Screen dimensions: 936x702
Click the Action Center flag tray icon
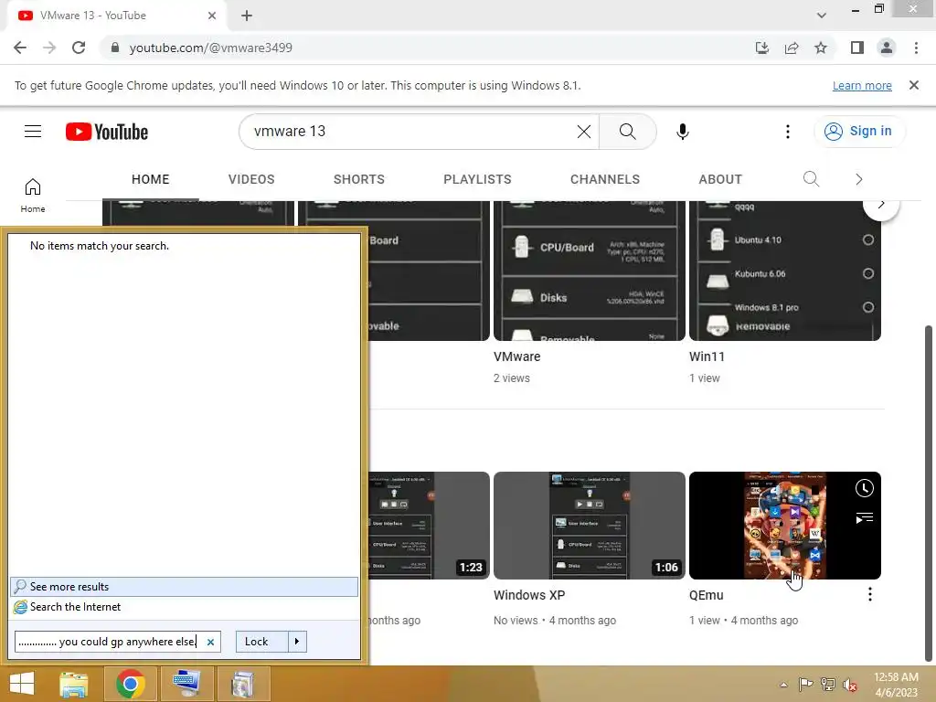[805, 685]
